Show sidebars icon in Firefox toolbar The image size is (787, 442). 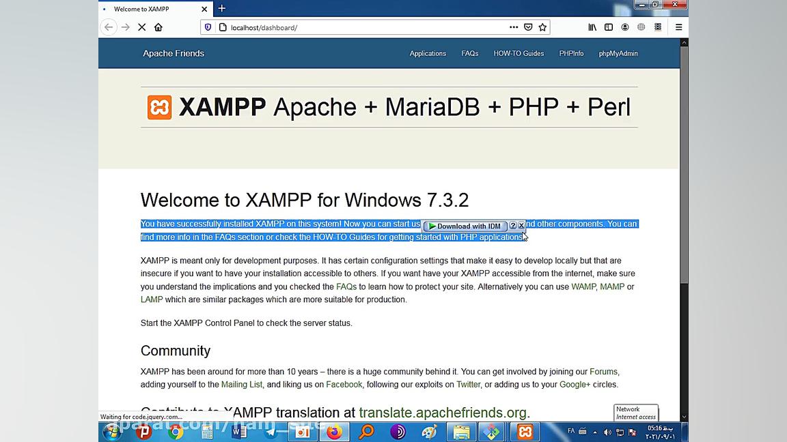[x=608, y=27]
